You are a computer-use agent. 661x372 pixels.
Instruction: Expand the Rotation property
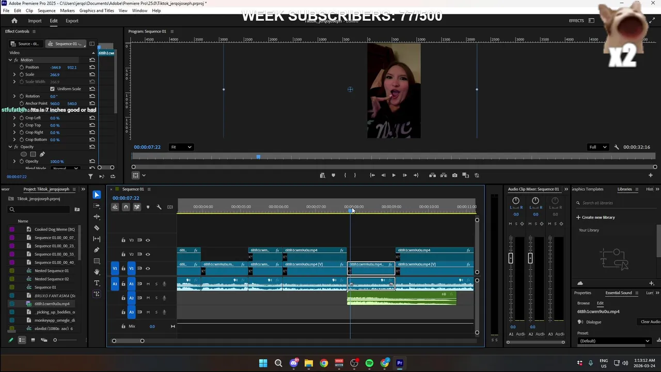click(x=14, y=96)
